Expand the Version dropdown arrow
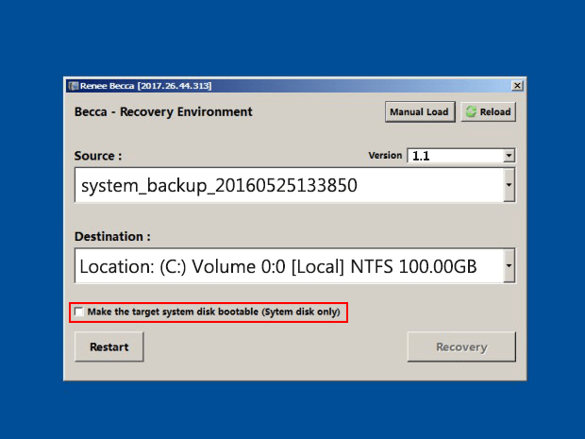The height and width of the screenshot is (439, 585). click(509, 156)
